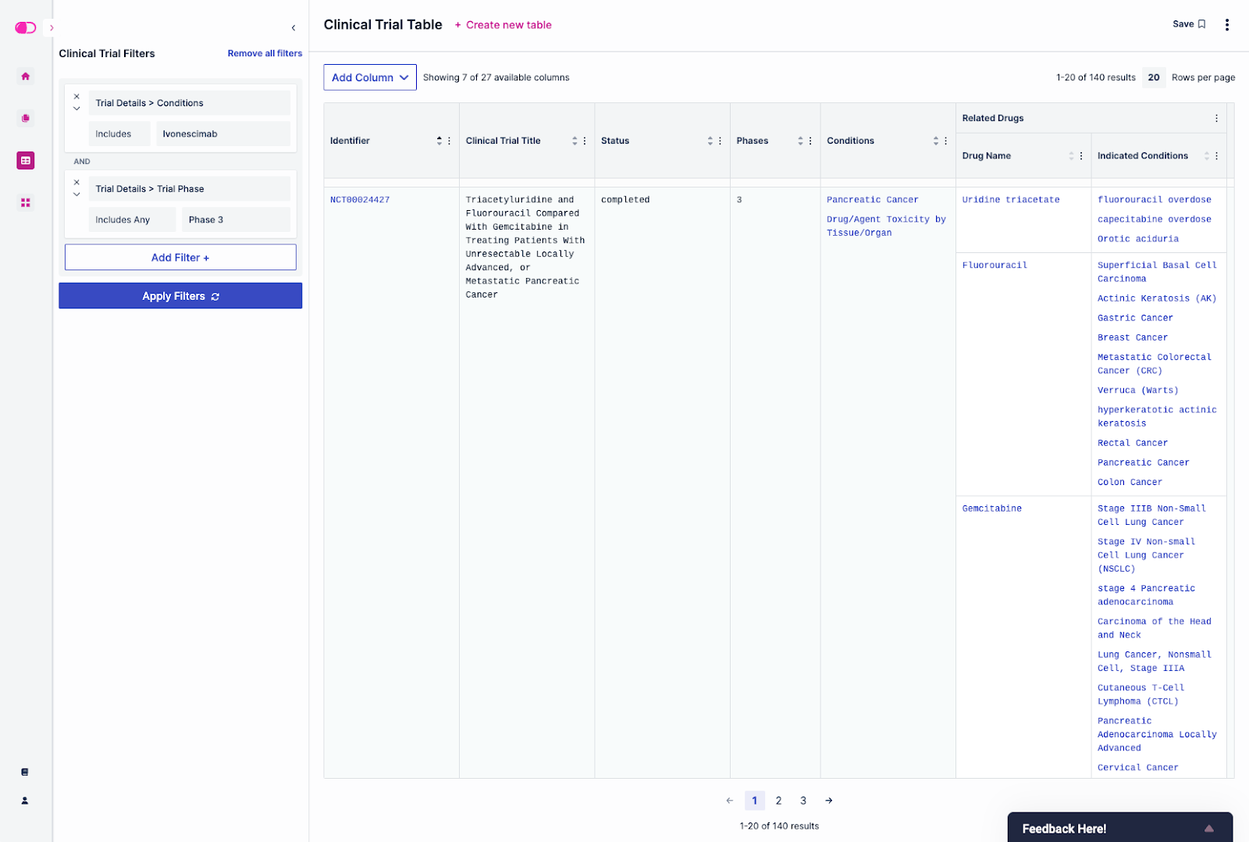This screenshot has height=842, width=1249.
Task: Open the table view sidebar icon
Action: (26, 161)
